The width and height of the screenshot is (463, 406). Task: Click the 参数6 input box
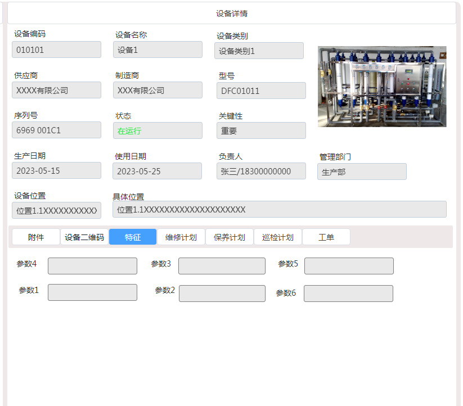click(x=348, y=294)
